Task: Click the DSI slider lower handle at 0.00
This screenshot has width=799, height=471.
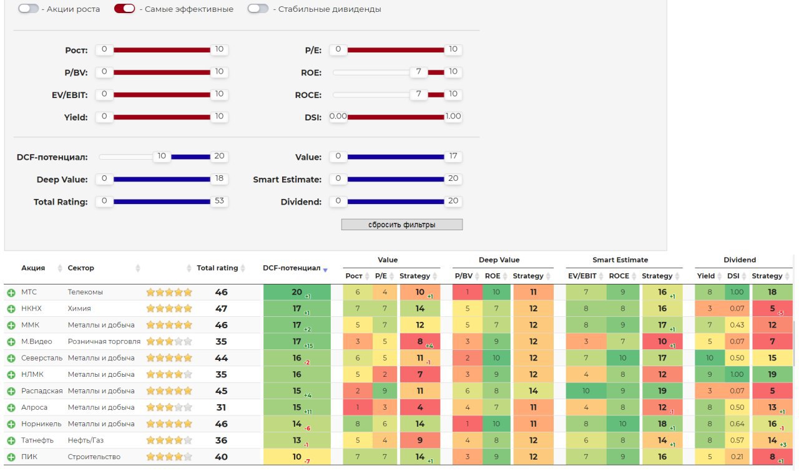Action: tap(338, 117)
